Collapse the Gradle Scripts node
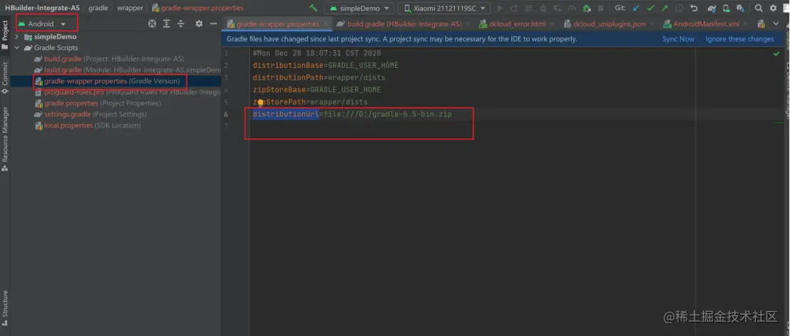Image resolution: width=790 pixels, height=336 pixels. click(17, 48)
